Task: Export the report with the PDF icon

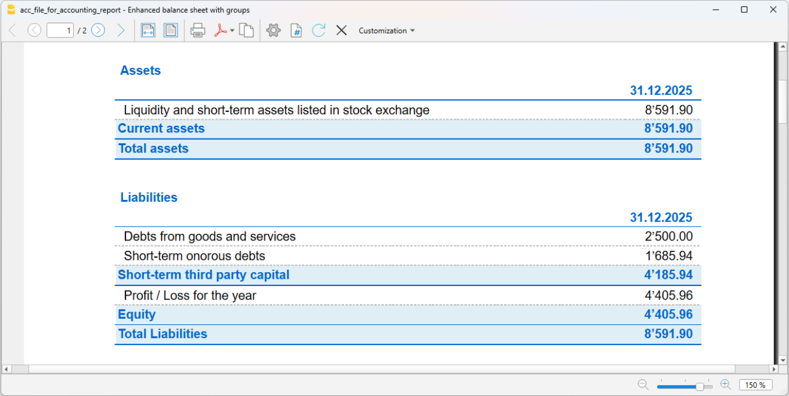Action: 220,30
